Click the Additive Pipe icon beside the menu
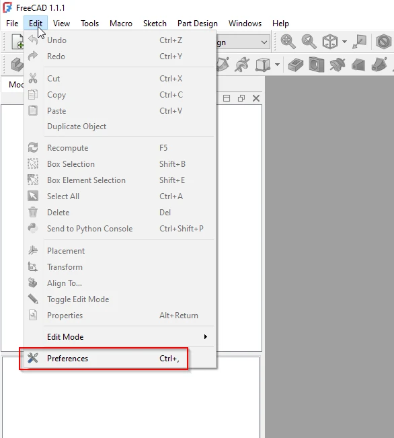This screenshot has height=438, width=394. (223, 65)
